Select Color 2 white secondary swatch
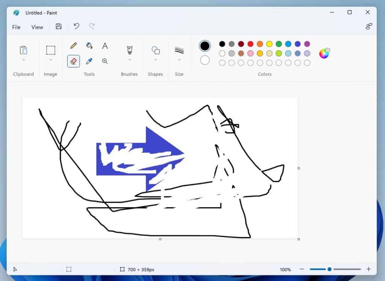The width and height of the screenshot is (385, 281). 205,60
